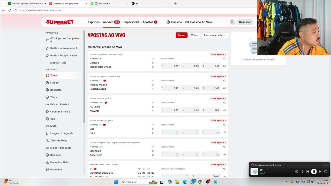Select Vôlei sport icon
Image resolution: width=331 pixels, height=186 pixels.
tap(47, 119)
